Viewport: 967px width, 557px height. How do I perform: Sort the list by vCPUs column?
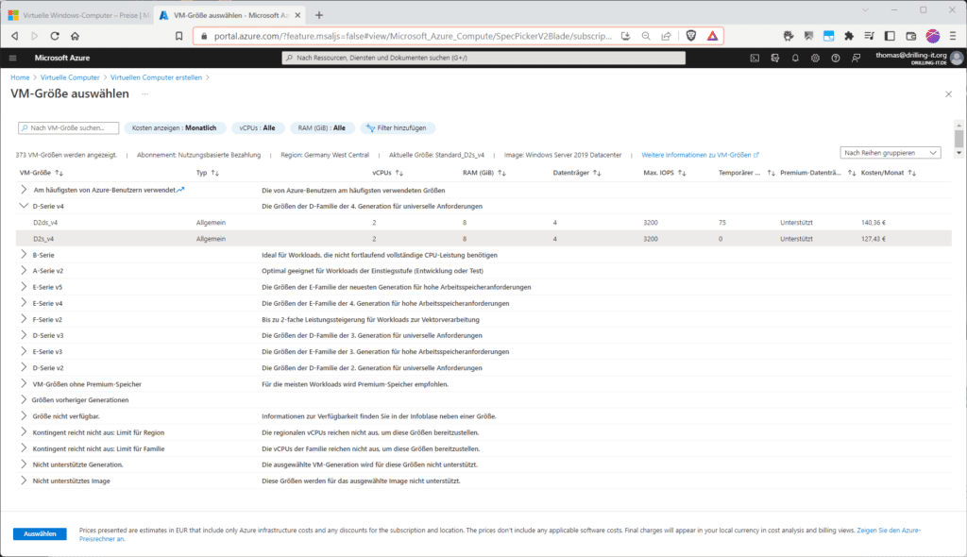(388, 173)
